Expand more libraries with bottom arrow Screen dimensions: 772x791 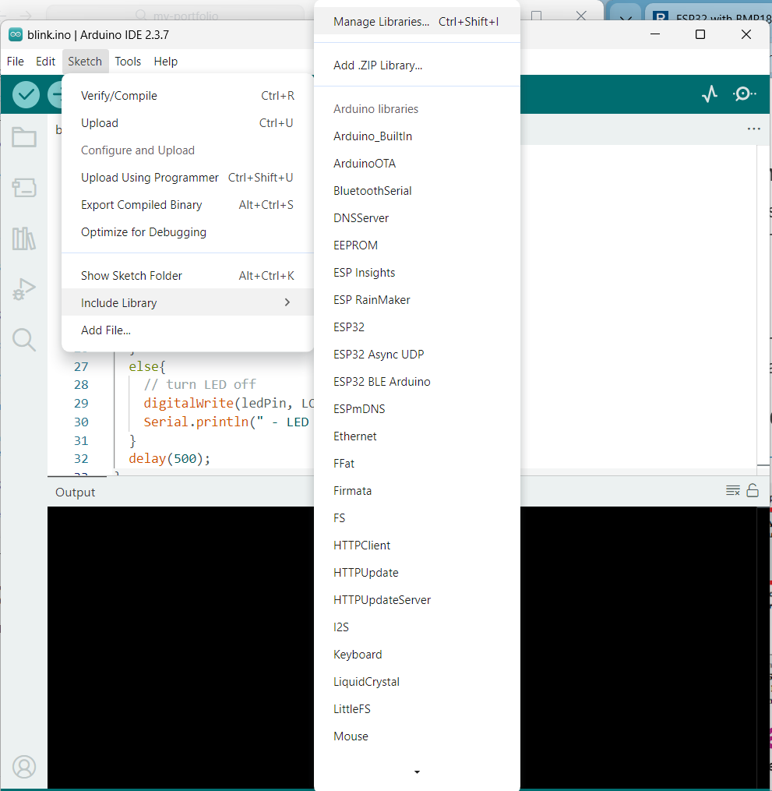tap(417, 772)
